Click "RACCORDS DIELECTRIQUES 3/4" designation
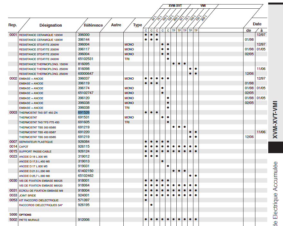This screenshot has width=283, height=226. [41, 205]
